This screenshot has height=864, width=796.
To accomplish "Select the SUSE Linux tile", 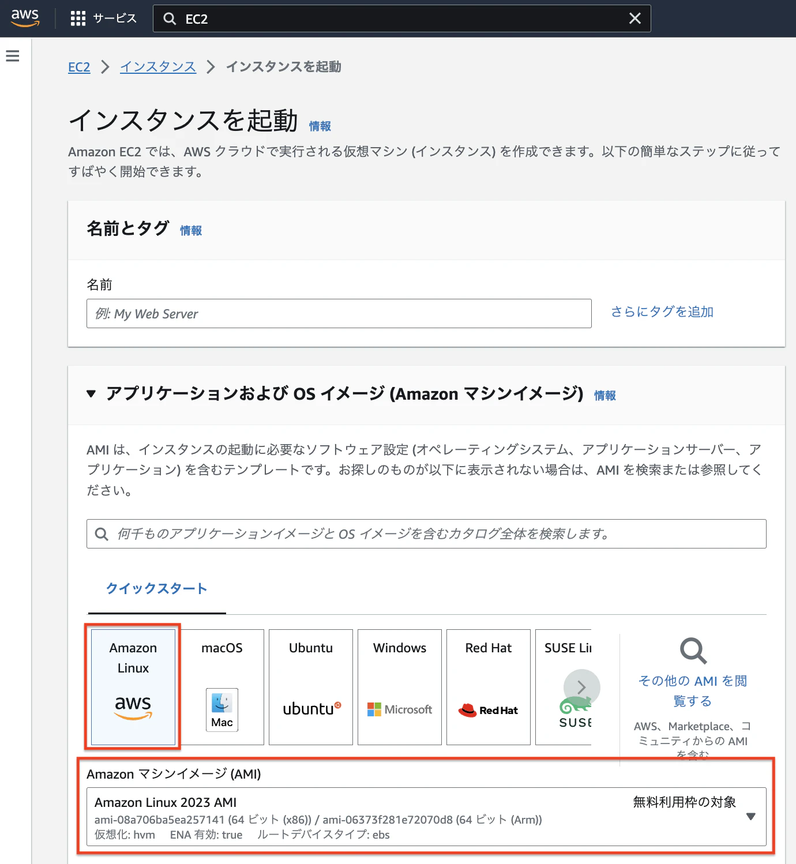I will point(564,687).
